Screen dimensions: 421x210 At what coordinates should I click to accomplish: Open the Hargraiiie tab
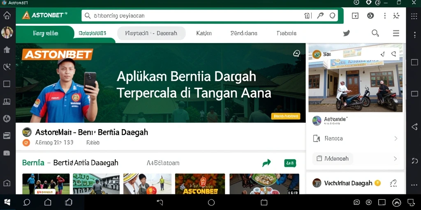coord(46,34)
